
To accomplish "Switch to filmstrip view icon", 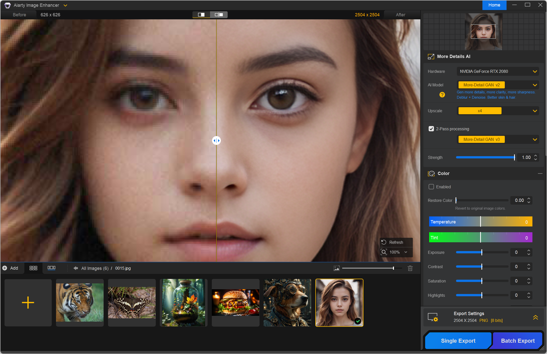I will [x=52, y=268].
